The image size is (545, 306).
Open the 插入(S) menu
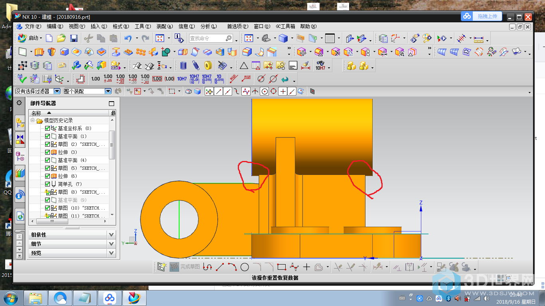pos(99,26)
